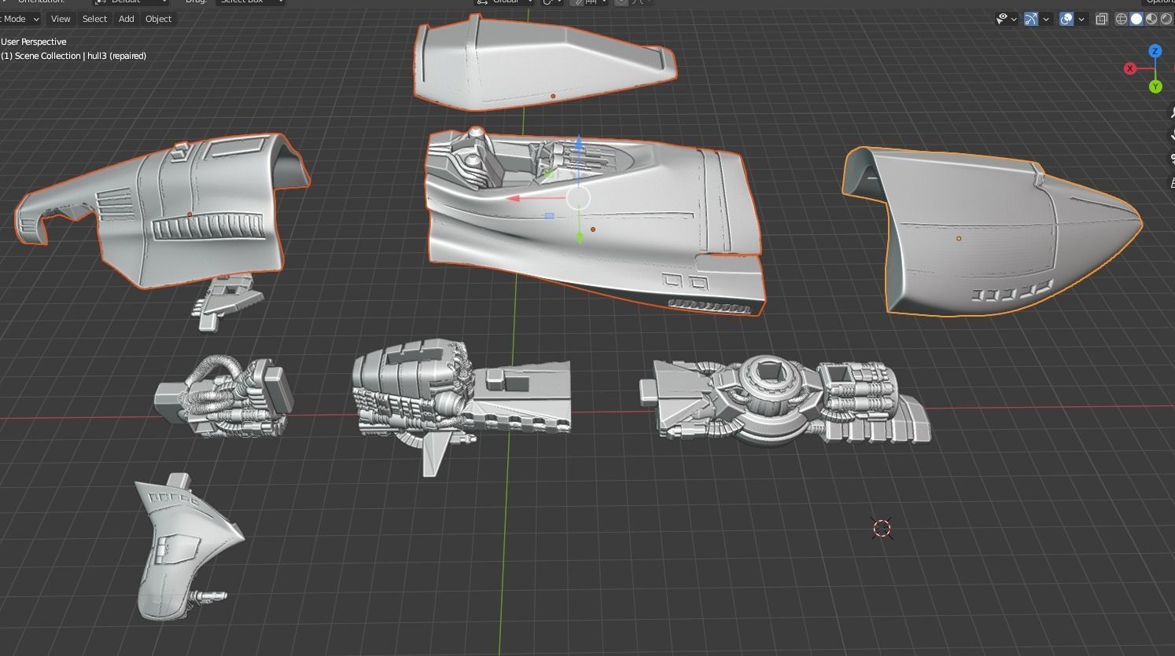Click the blue Z arrow of move gizmo
The image size is (1175, 656).
pyautogui.click(x=579, y=143)
